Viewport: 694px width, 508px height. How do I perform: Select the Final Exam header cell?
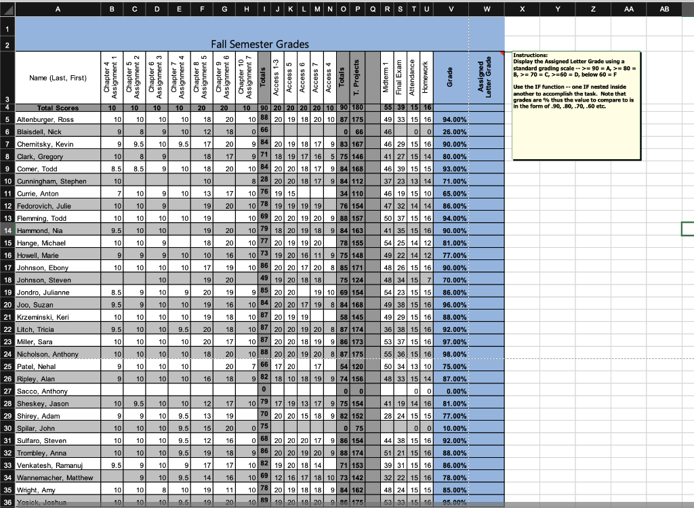398,77
